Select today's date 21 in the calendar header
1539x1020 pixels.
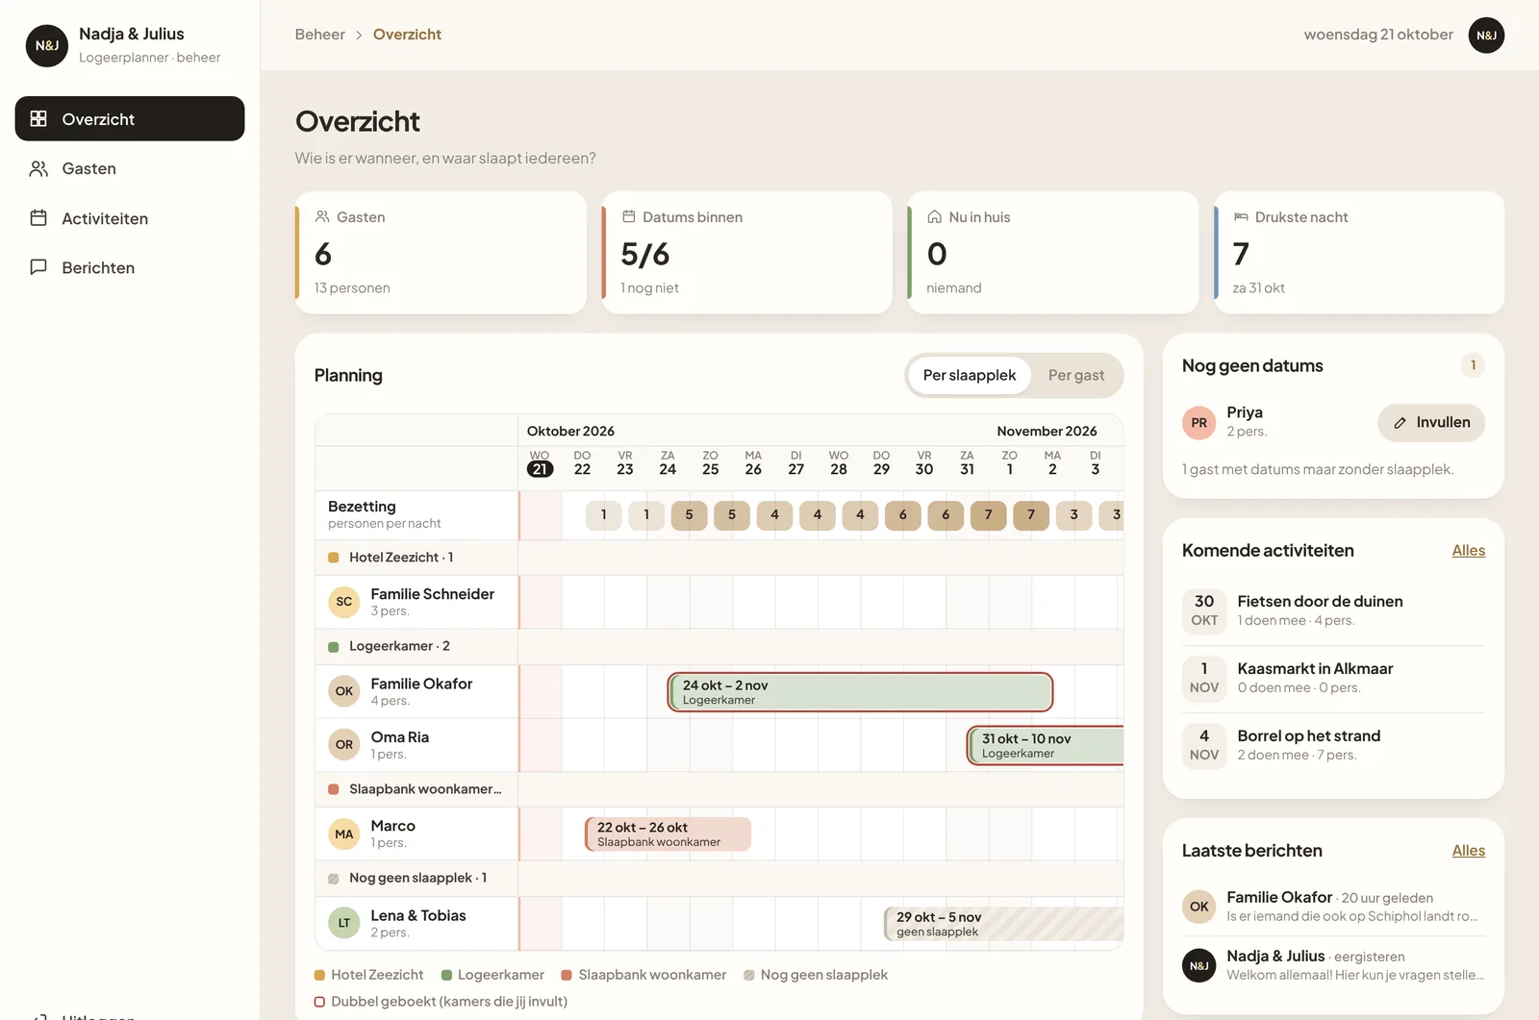coord(540,469)
